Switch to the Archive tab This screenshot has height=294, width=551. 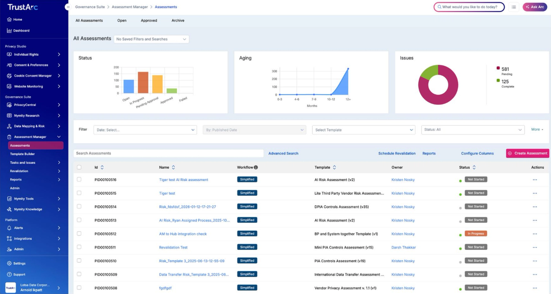click(x=178, y=20)
